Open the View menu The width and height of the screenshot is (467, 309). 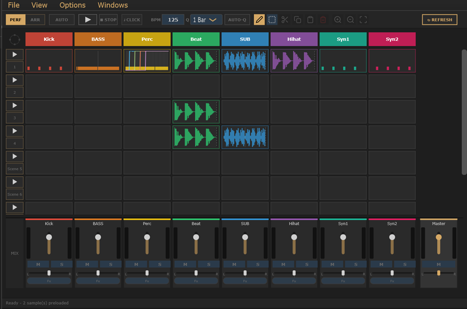[39, 5]
